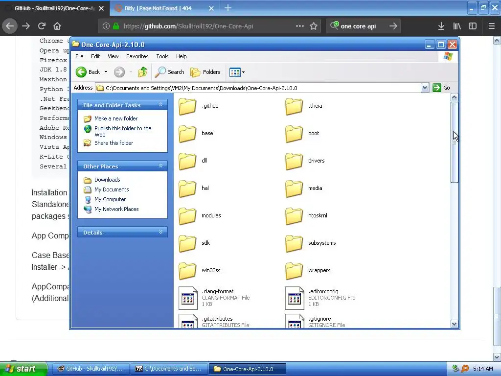Select the .gitattributes file icon

tap(188, 321)
